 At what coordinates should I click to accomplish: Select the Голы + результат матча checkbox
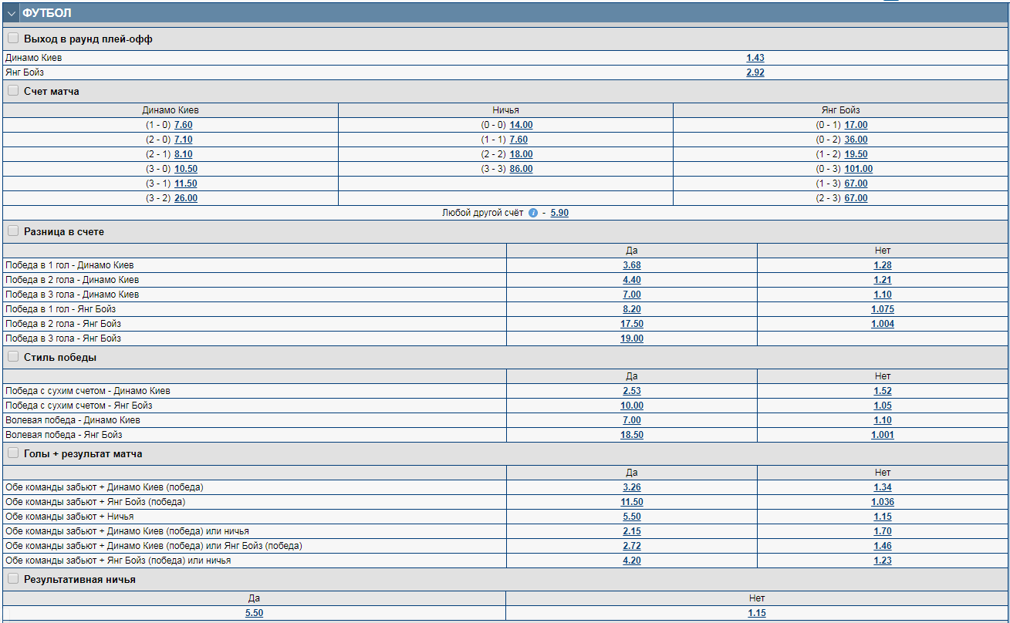point(13,453)
